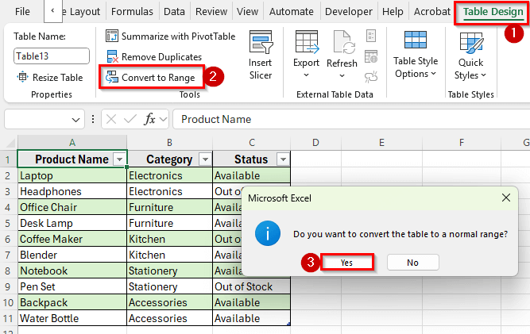Open Category filter dropdown
Image resolution: width=530 pixels, height=334 pixels.
[x=205, y=159]
